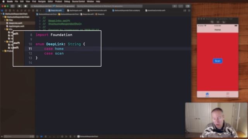The width and height of the screenshot is (248, 139).
Task: Switch to the AppDelegate.swift editor tab
Action: click(75, 10)
